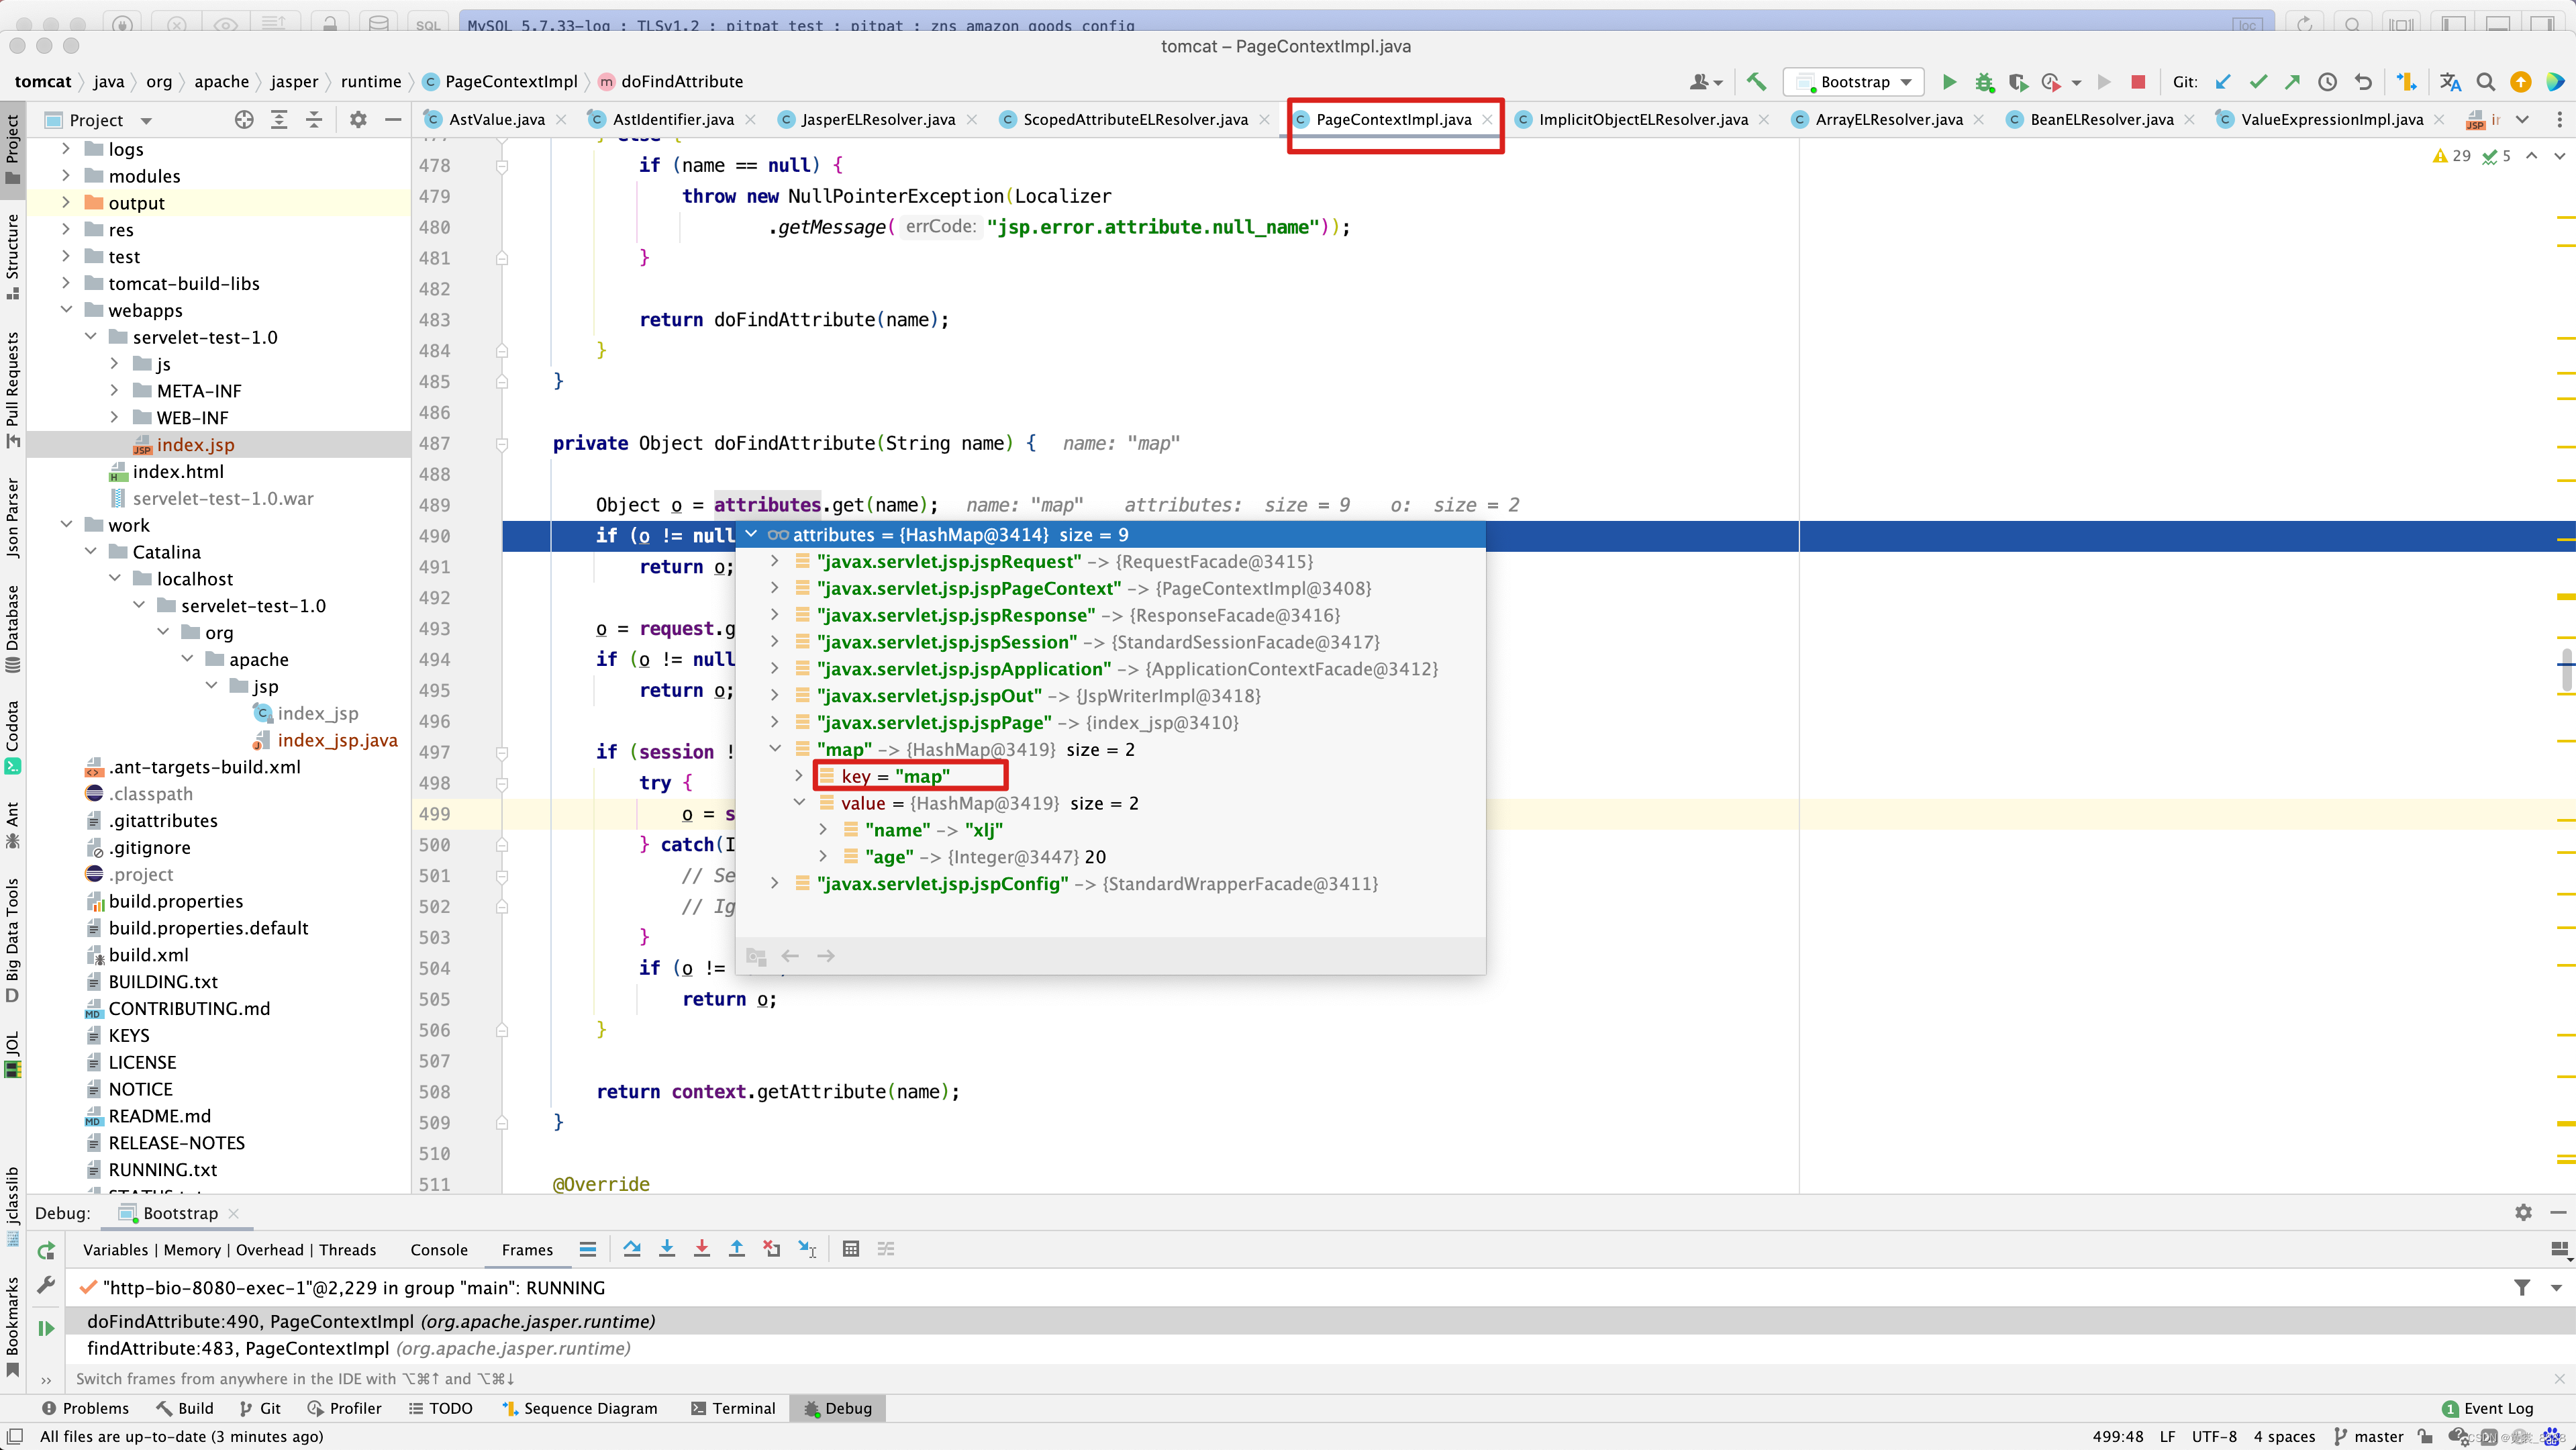Click Step Into in the debug toolbar
Image resolution: width=2576 pixels, height=1450 pixels.
pos(667,1248)
